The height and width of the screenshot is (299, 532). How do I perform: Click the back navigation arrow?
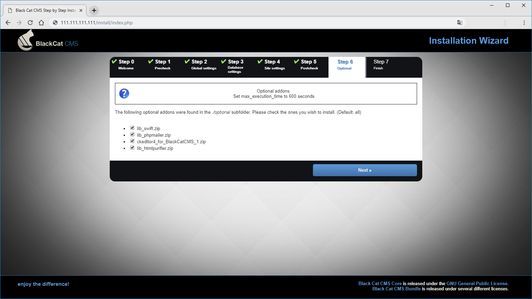[x=8, y=23]
